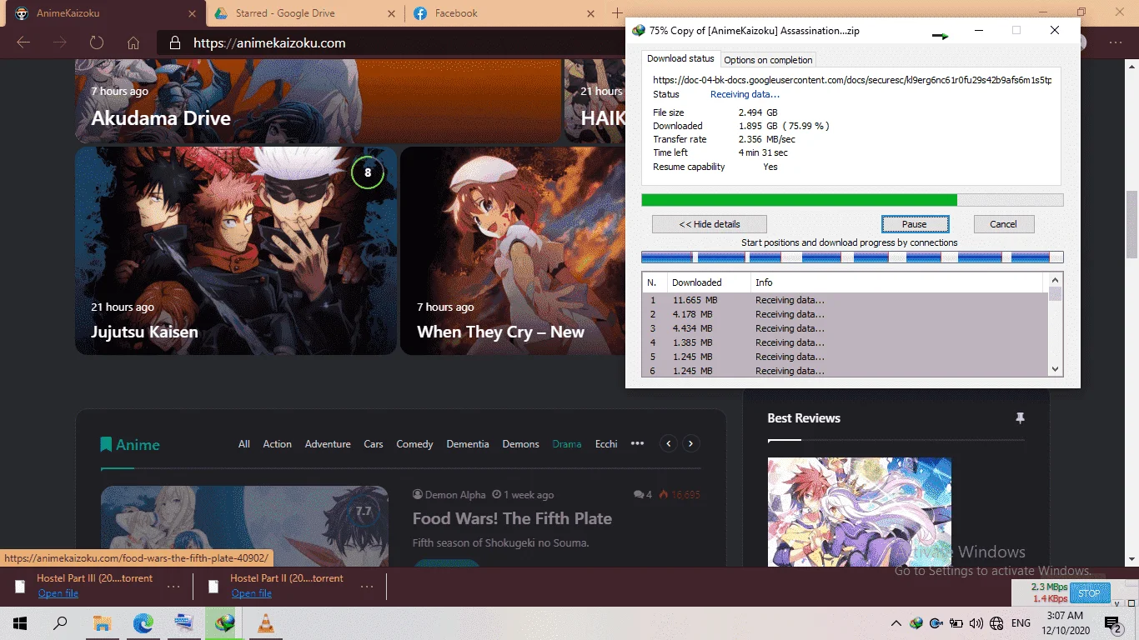Filter anime by All
This screenshot has width=1139, height=640.
[x=244, y=444]
